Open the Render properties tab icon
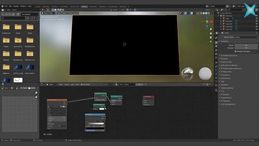Screen dimensions: 259x146 216,43
